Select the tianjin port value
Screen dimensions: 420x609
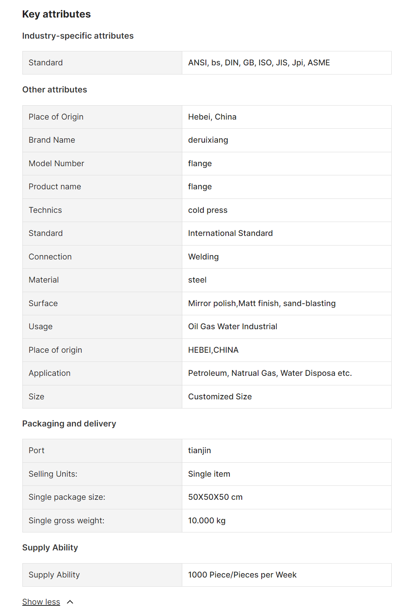(199, 450)
